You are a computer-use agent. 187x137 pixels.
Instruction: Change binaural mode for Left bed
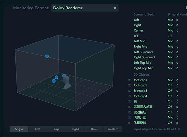pyautogui.click(x=173, y=20)
